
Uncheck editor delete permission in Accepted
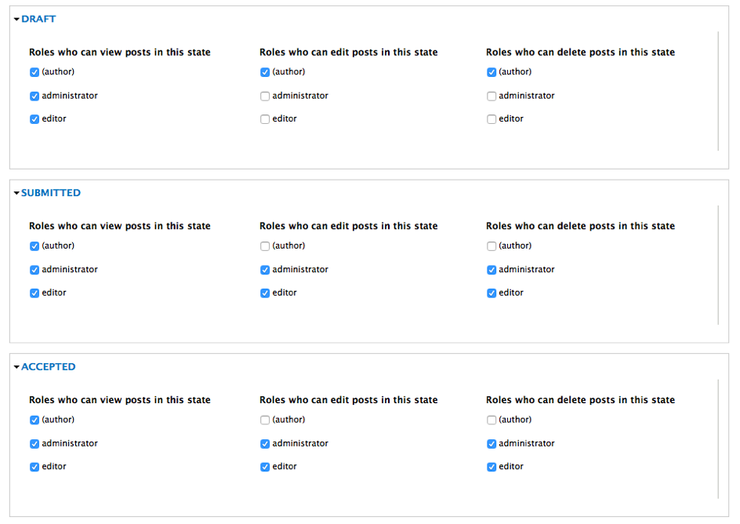click(x=492, y=468)
